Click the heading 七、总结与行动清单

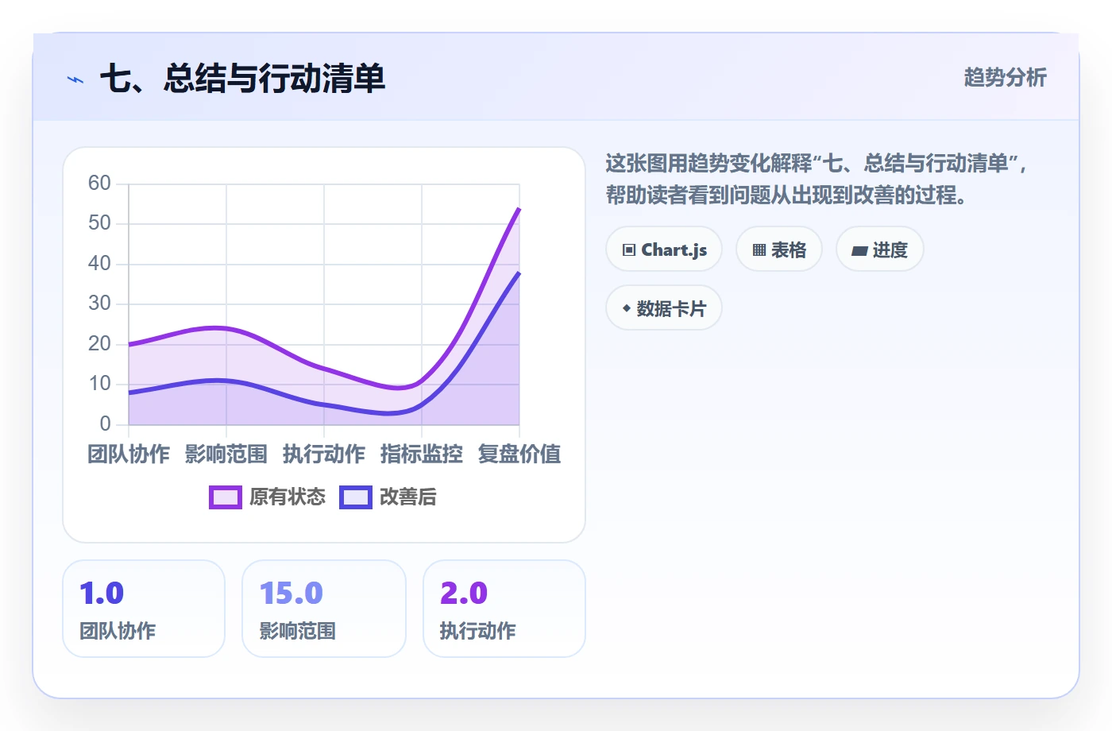[x=243, y=79]
